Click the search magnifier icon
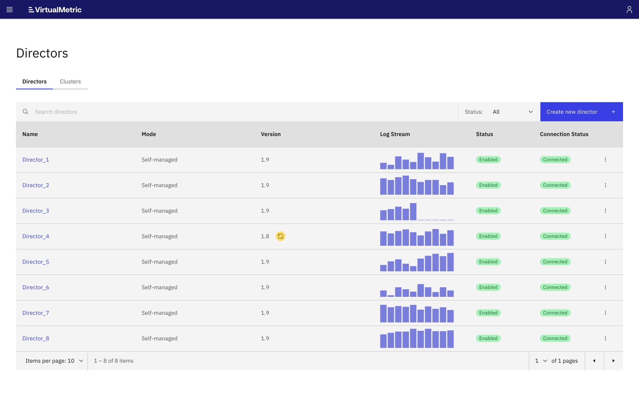The image size is (639, 399). pyautogui.click(x=26, y=112)
